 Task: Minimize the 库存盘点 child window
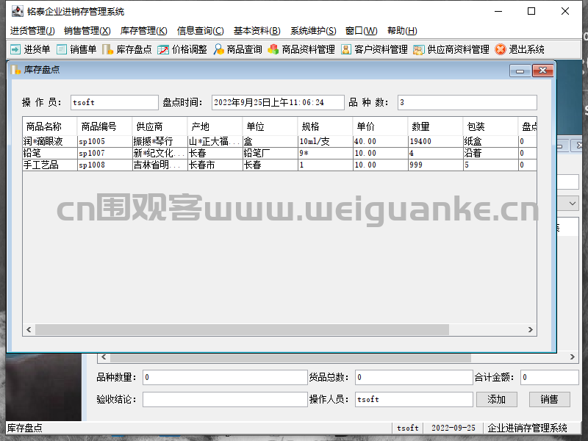[x=520, y=71]
